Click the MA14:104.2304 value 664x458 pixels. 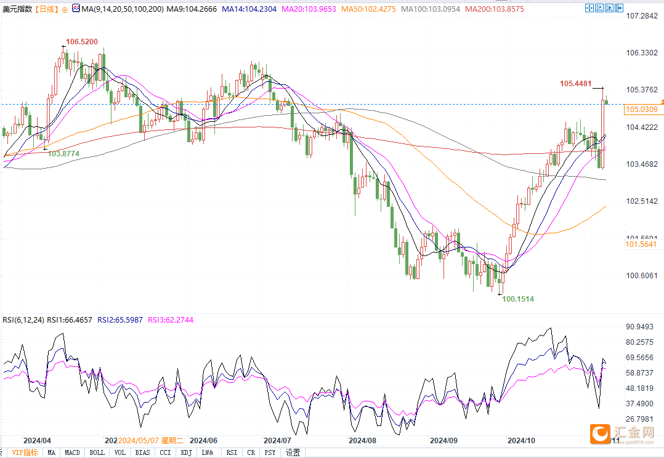249,9
